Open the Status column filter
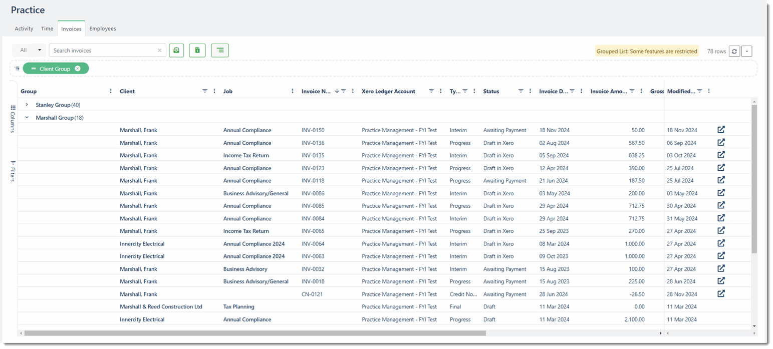 [x=521, y=91]
